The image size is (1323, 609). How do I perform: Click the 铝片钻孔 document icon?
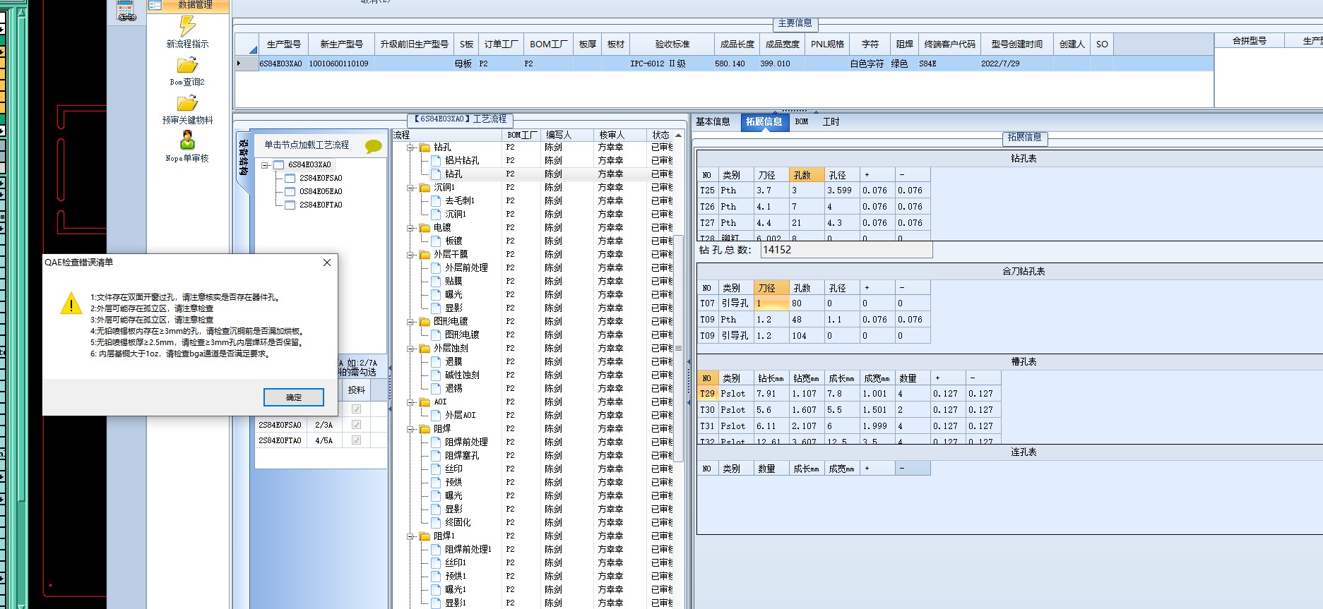pyautogui.click(x=436, y=161)
